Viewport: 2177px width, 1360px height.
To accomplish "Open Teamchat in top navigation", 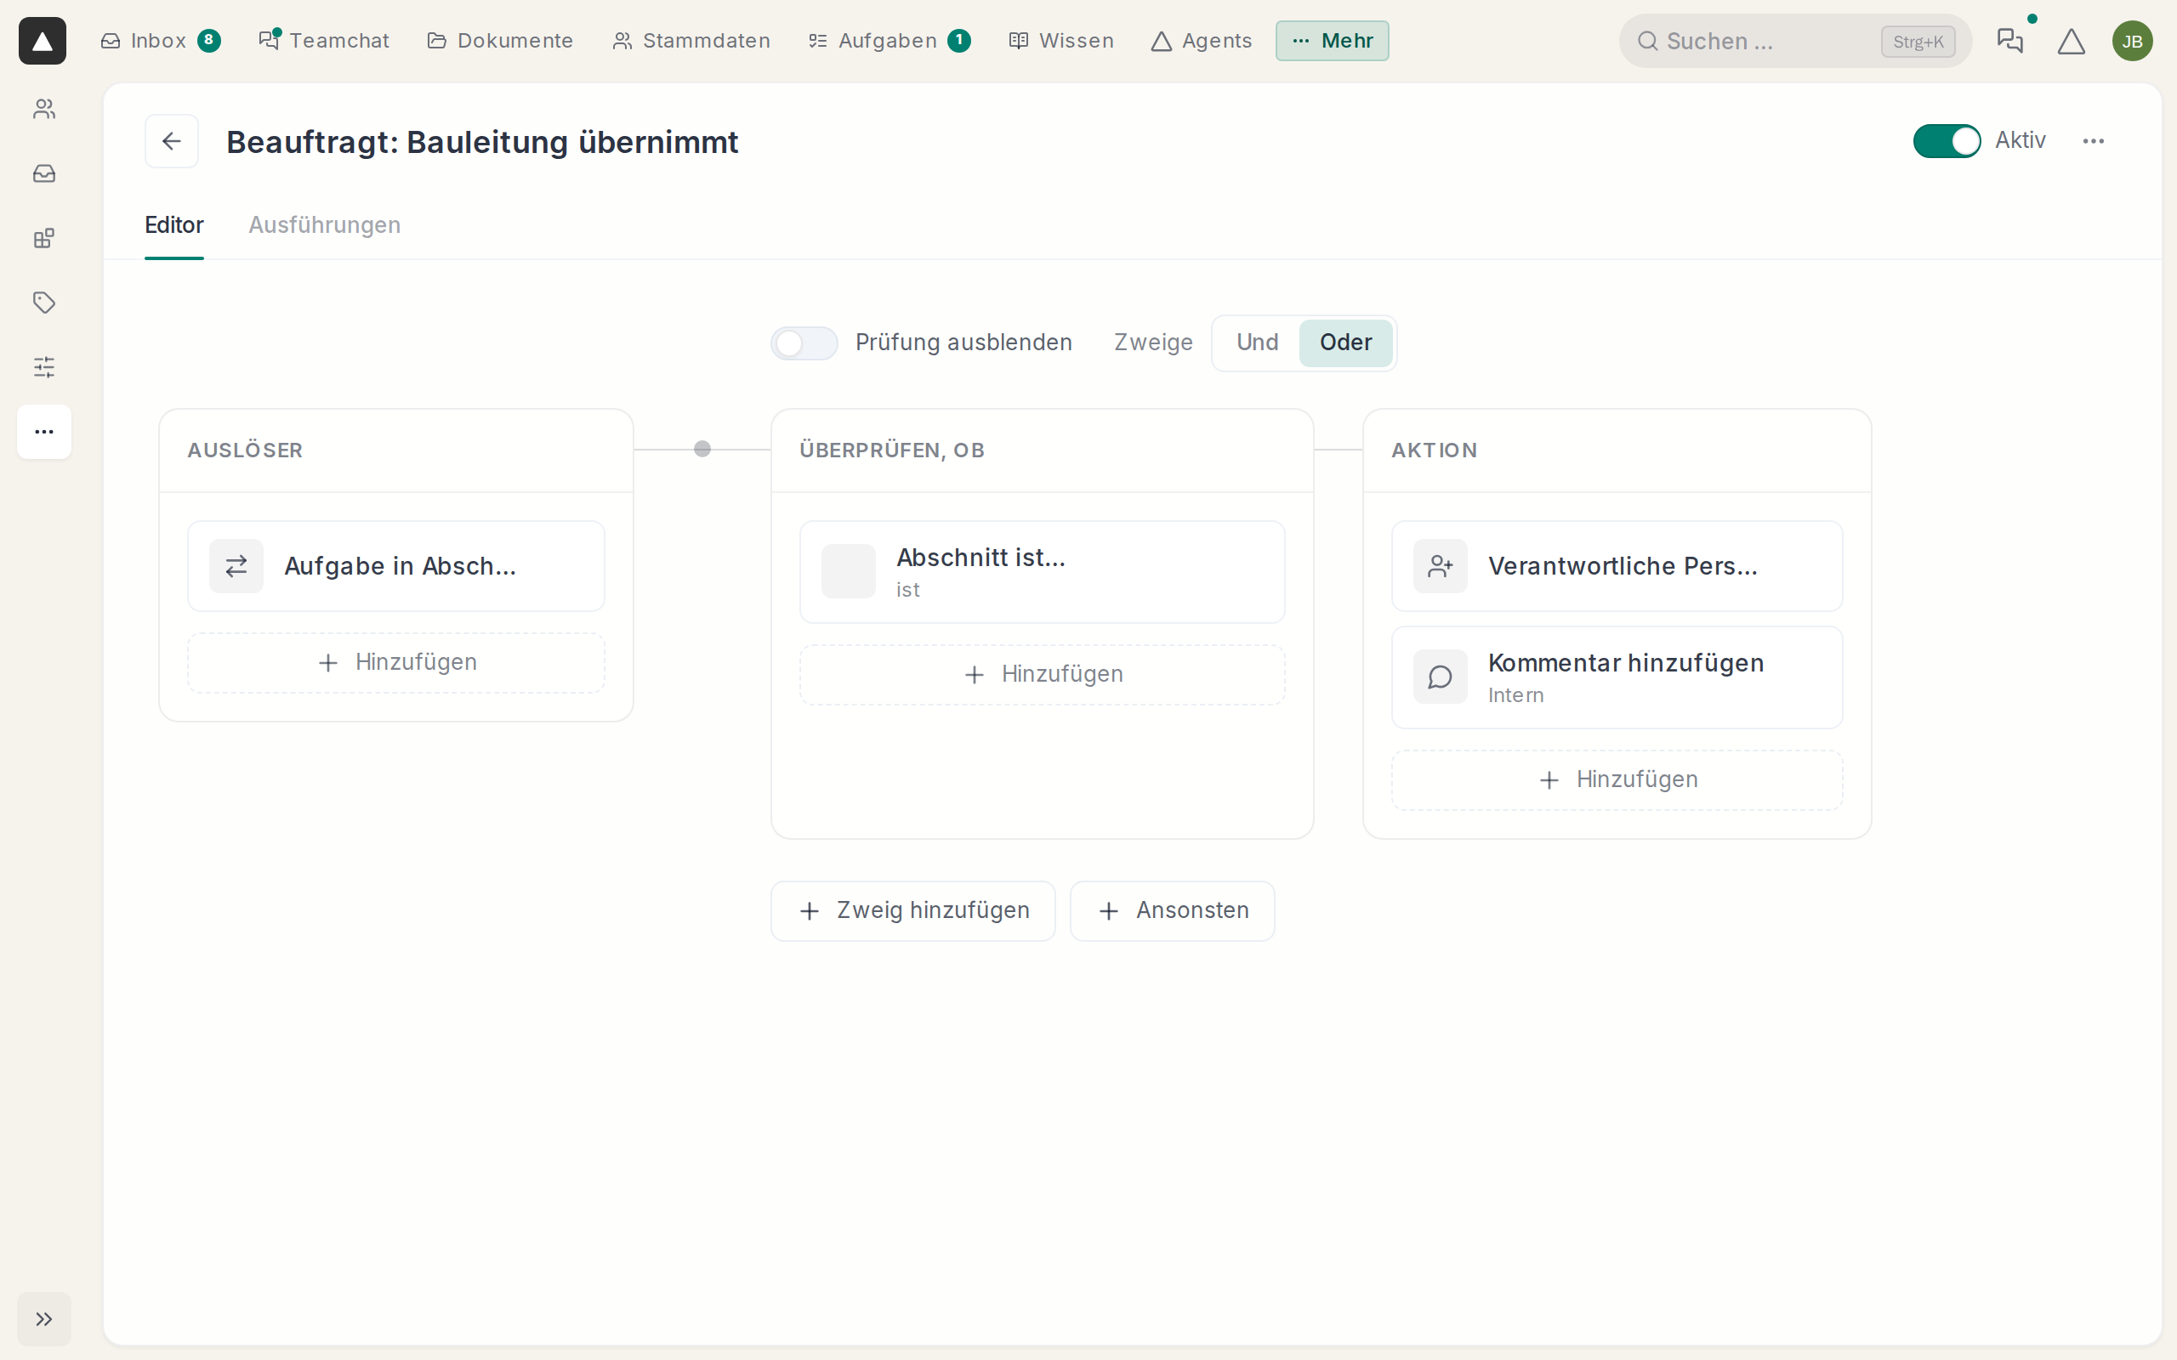I will (324, 41).
